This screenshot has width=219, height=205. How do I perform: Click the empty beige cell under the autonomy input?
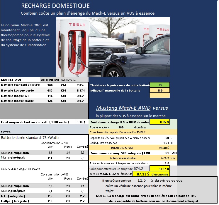pos(159,95)
